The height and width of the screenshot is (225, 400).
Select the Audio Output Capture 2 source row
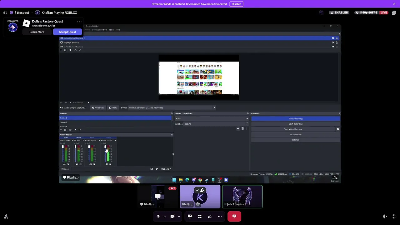click(199, 38)
